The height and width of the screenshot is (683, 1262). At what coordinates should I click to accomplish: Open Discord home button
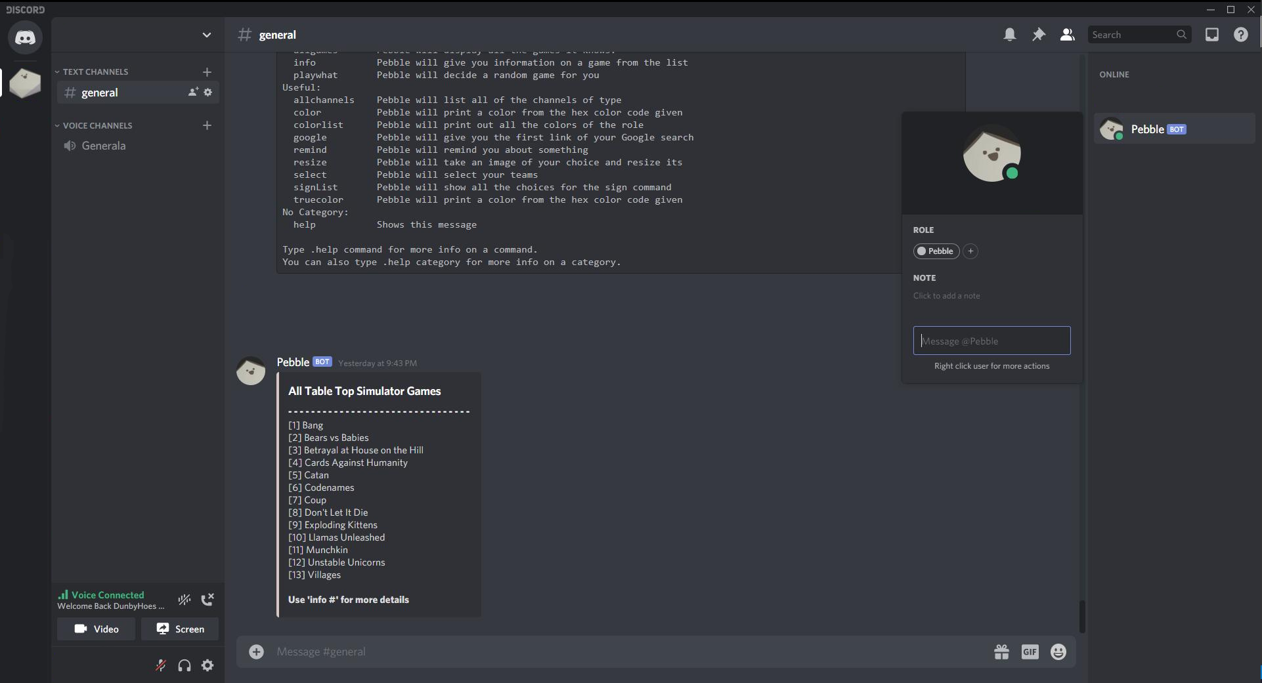(x=25, y=37)
